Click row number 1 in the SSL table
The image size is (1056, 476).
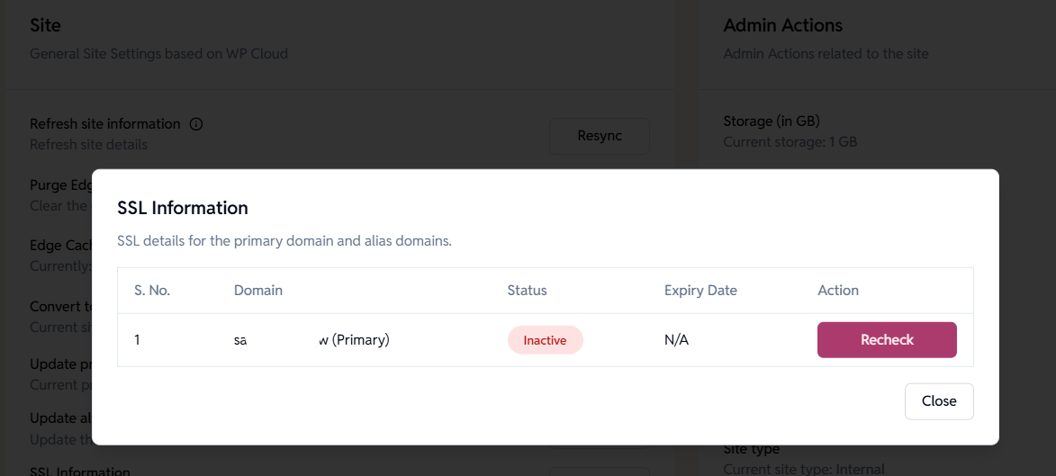[138, 340]
